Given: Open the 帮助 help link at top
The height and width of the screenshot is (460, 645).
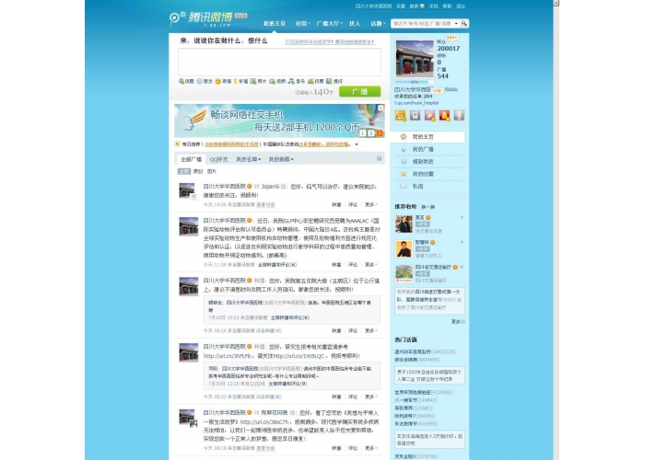Looking at the screenshot, I should tap(447, 6).
